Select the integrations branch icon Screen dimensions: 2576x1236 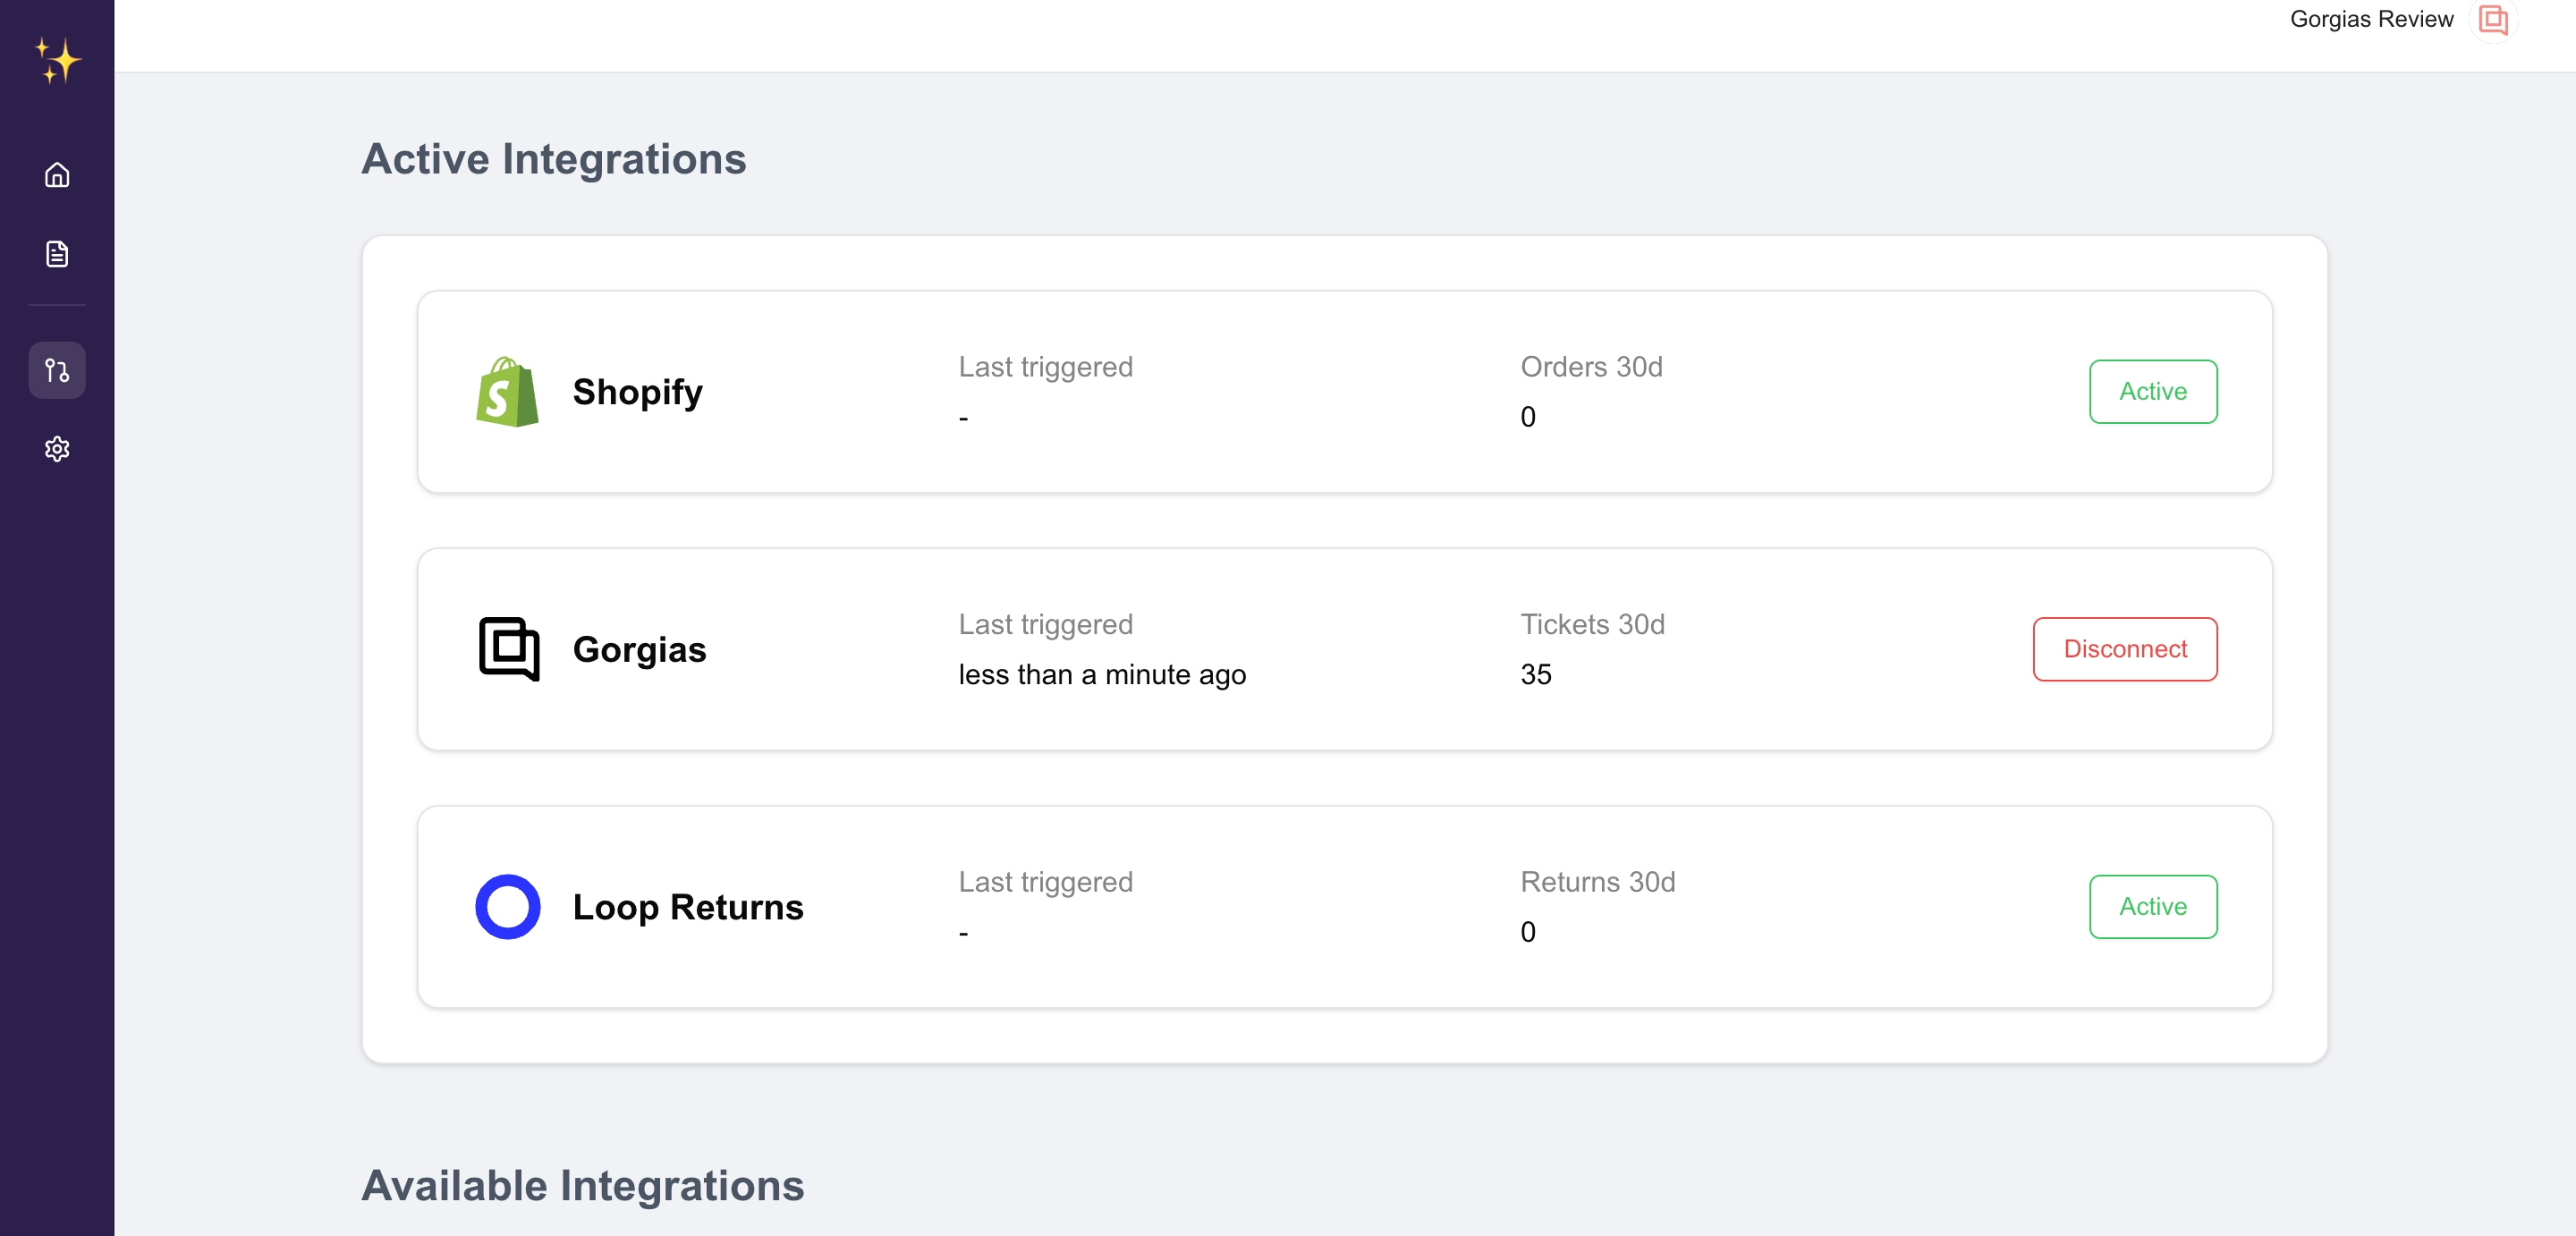coord(57,371)
